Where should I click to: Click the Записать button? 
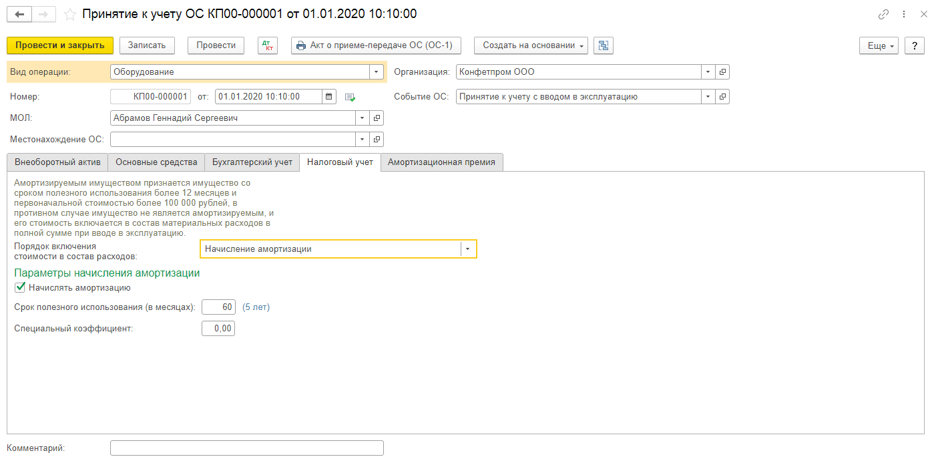tap(147, 45)
